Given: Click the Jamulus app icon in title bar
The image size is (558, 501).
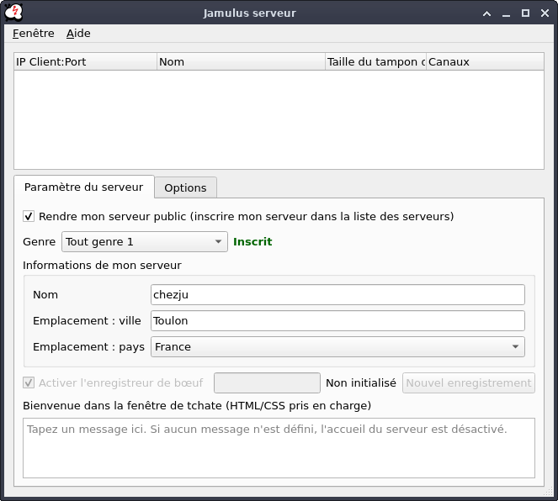Looking at the screenshot, I should pyautogui.click(x=13, y=13).
